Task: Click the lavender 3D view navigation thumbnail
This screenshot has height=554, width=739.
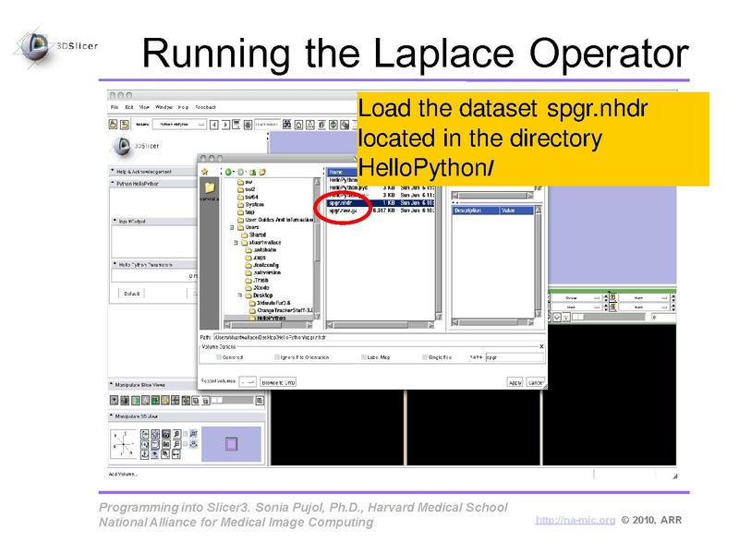Action: coord(231,444)
